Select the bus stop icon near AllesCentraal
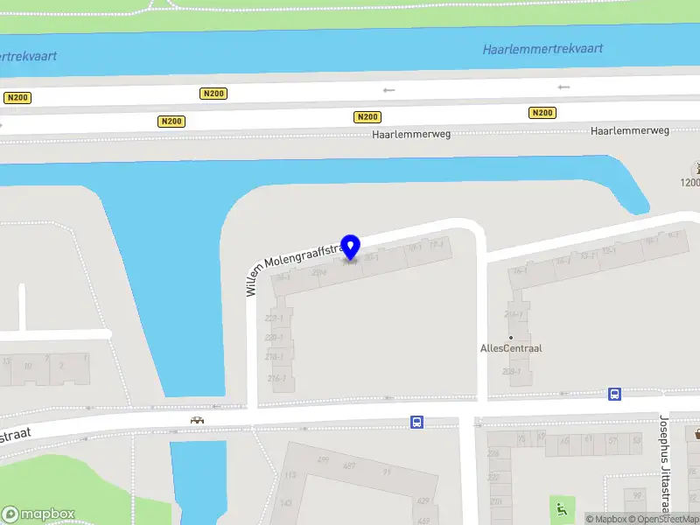This screenshot has height=525, width=700. pyautogui.click(x=615, y=395)
